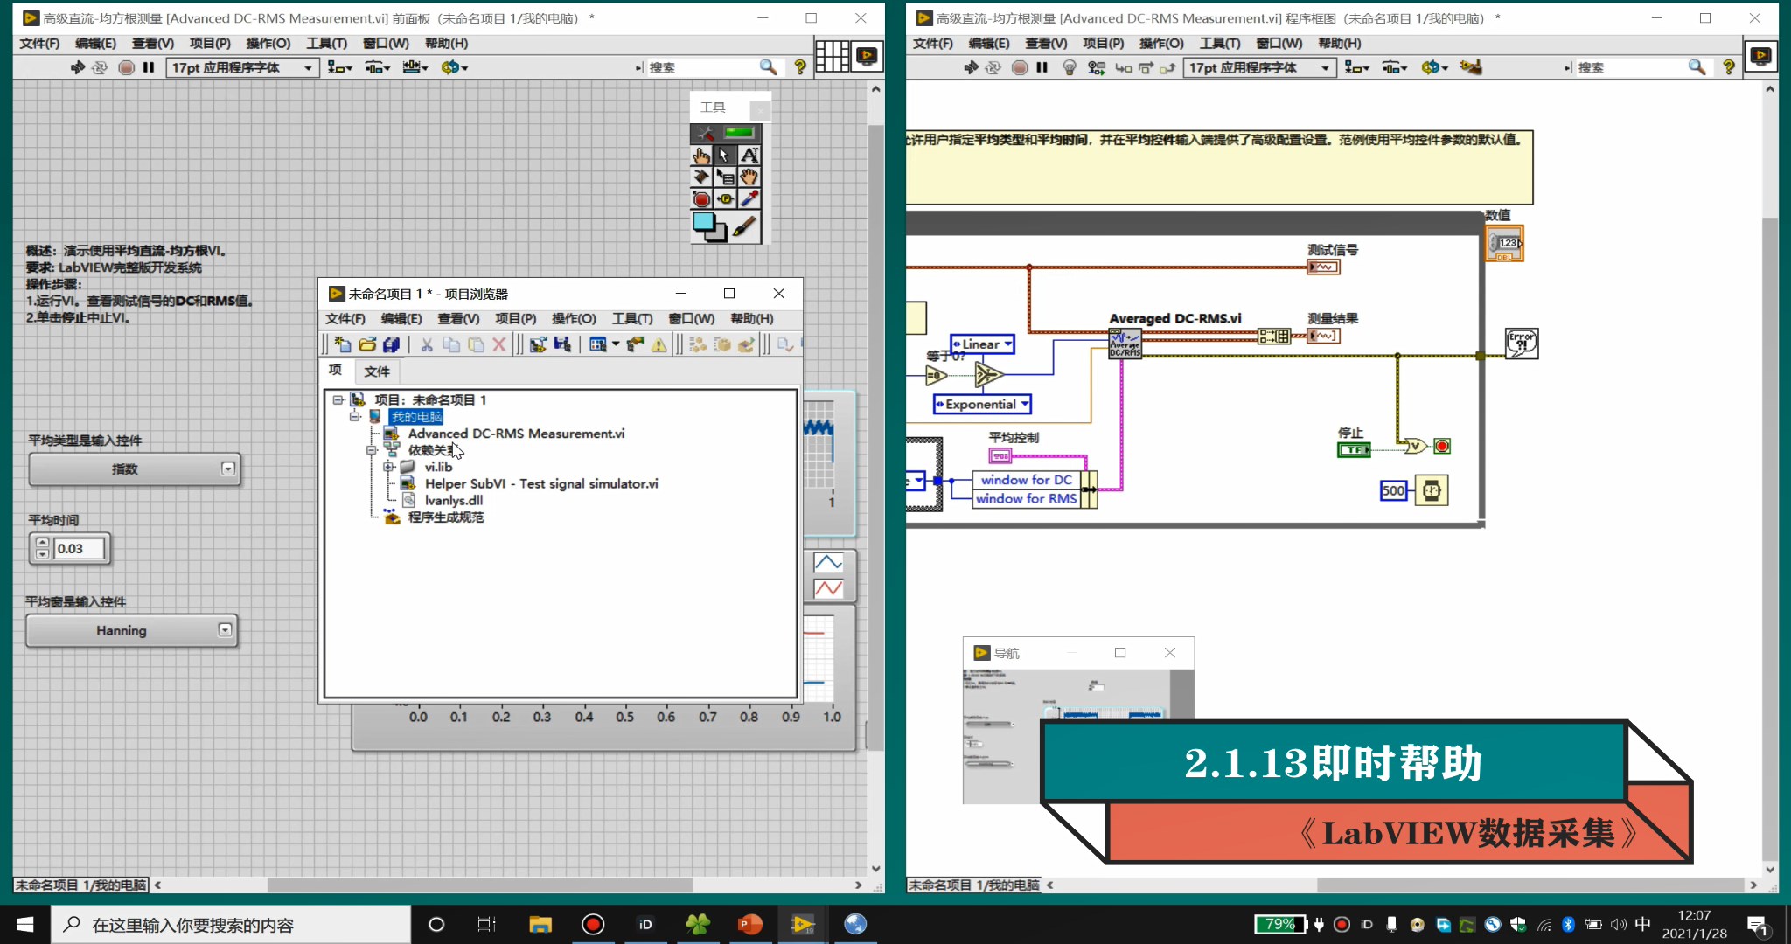Image resolution: width=1791 pixels, height=944 pixels.
Task: Choose the color copy eyedropper tool
Action: [x=749, y=199]
